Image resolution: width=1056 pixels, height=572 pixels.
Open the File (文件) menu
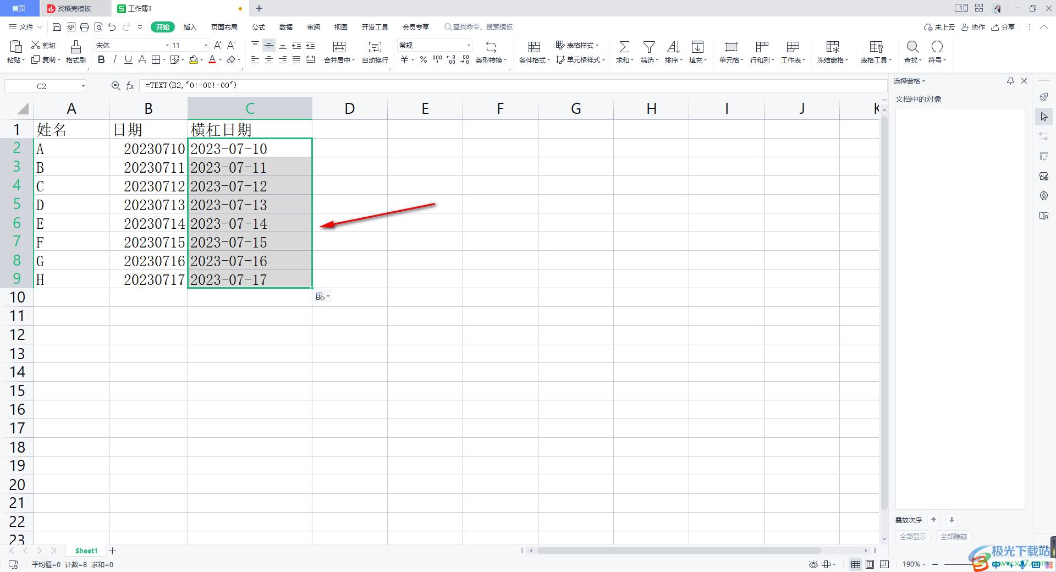click(25, 27)
